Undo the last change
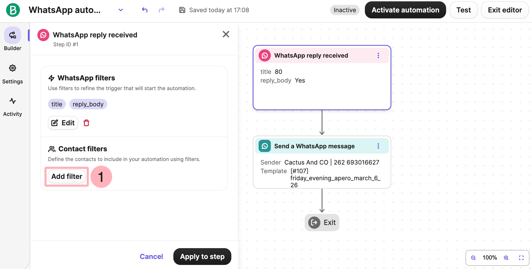Image resolution: width=532 pixels, height=269 pixels. point(145,10)
